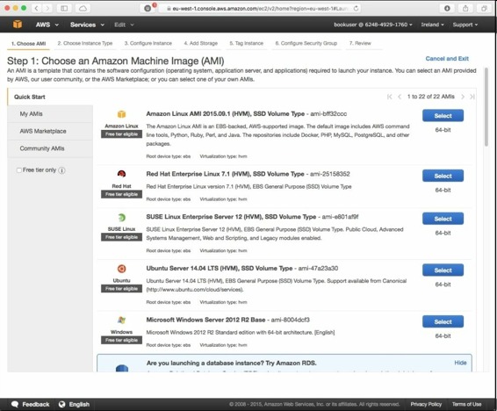Switch to 6. Configure Security Group tab

click(306, 43)
